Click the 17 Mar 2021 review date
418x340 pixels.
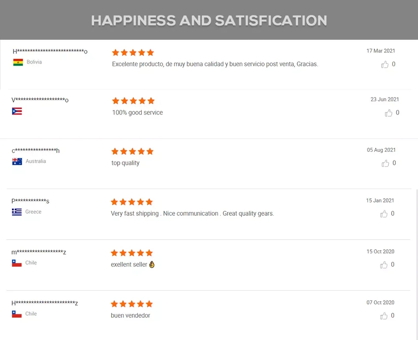click(x=380, y=51)
